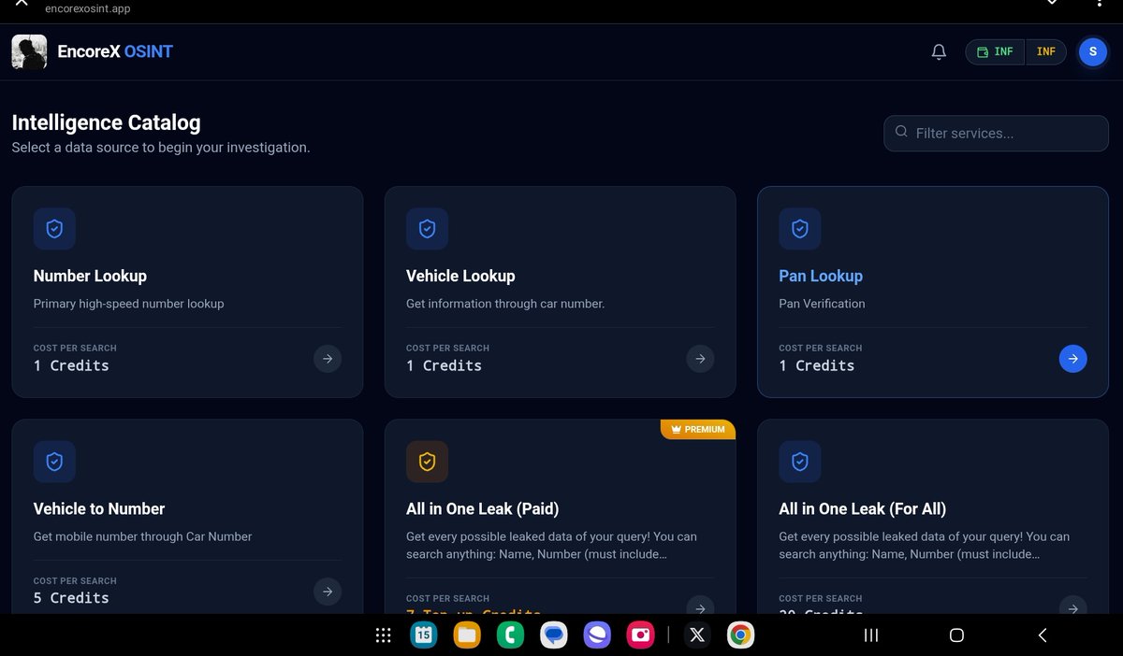The height and width of the screenshot is (656, 1123).
Task: Open the green INF wallet badge
Action: click(995, 52)
